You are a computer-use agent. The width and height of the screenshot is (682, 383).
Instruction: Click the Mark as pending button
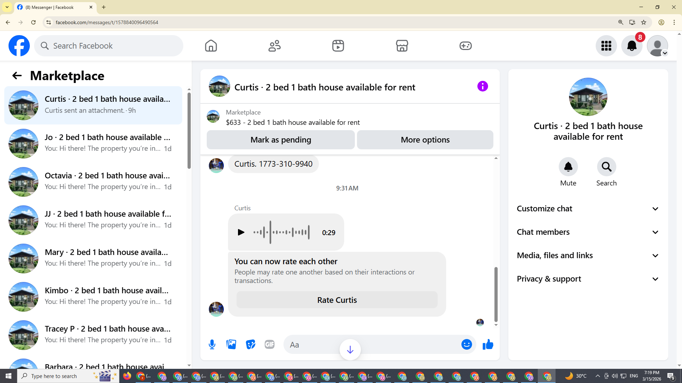pyautogui.click(x=281, y=140)
